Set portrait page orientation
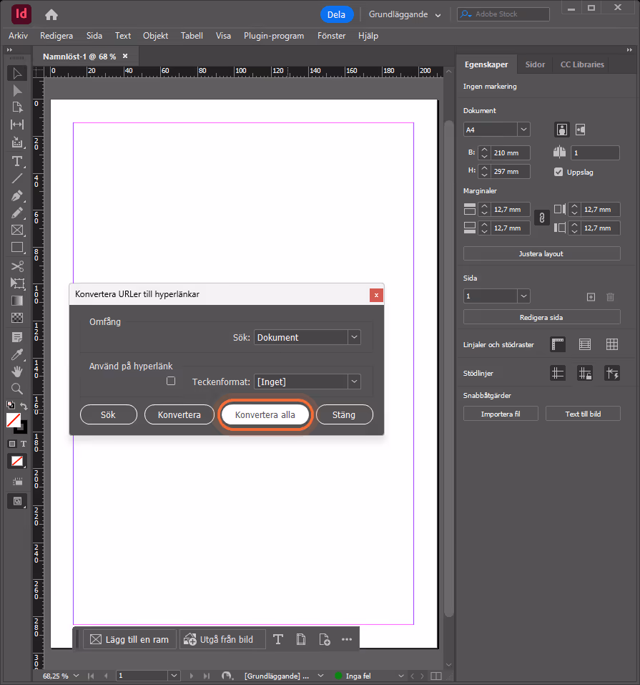Screen dimensions: 640x685 click(562, 130)
